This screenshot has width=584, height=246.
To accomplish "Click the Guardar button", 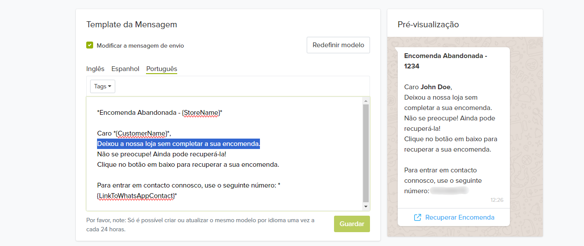I will [x=352, y=224].
